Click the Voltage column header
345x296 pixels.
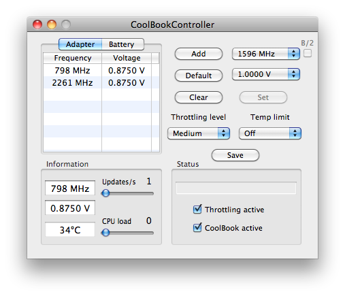pos(127,58)
